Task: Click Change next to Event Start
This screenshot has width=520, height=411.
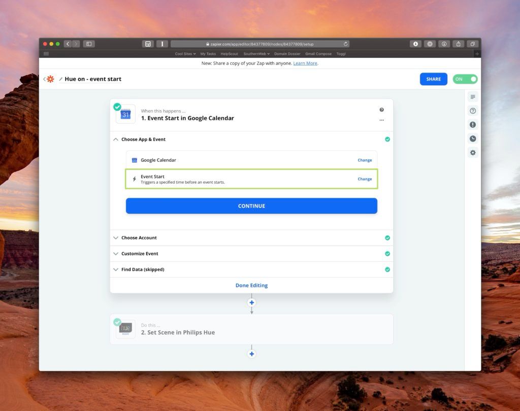Action: click(x=365, y=179)
